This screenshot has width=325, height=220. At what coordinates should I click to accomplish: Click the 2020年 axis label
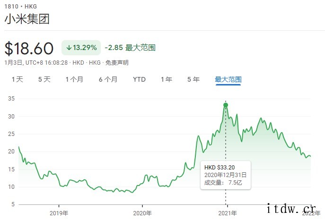pyautogui.click(x=142, y=213)
